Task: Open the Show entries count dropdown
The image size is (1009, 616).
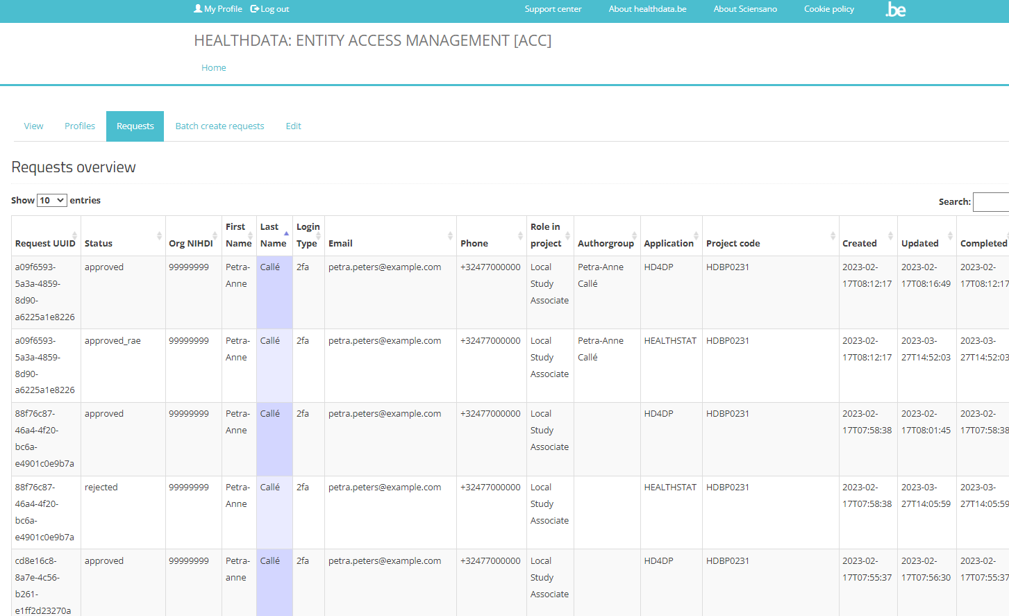Action: [52, 201]
